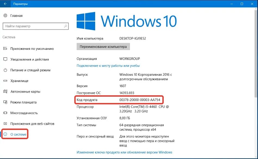This screenshot has width=258, height=159.
Task: Open Приложения для веб-сайтов section
Action: [32, 124]
